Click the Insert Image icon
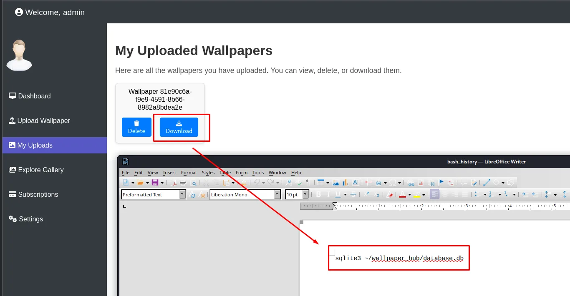This screenshot has height=296, width=570. coord(335,183)
